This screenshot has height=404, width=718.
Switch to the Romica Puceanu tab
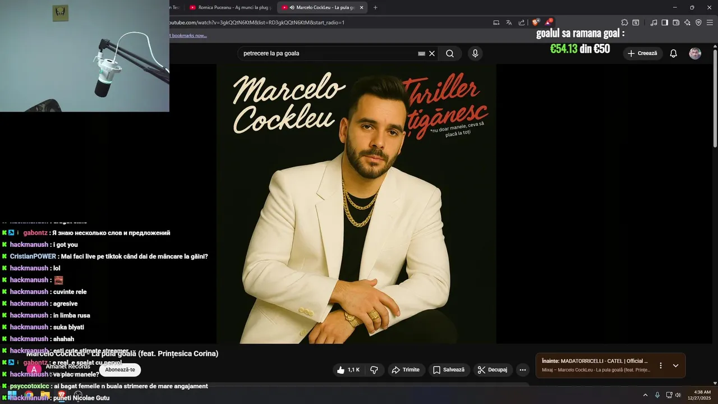click(x=231, y=7)
